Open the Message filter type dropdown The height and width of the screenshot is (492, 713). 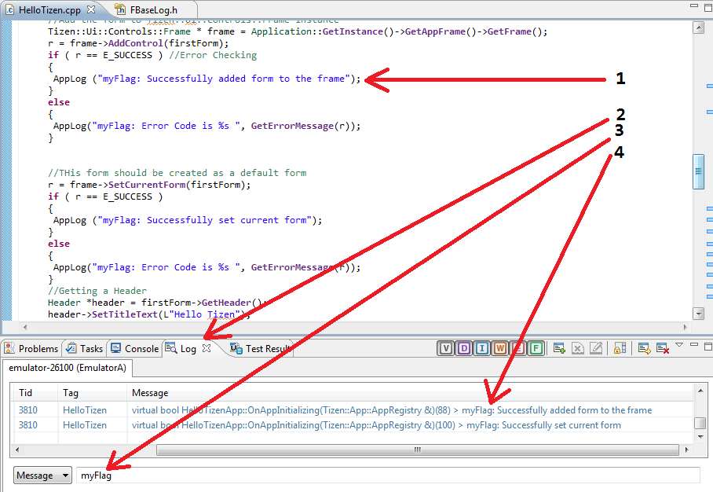point(42,475)
